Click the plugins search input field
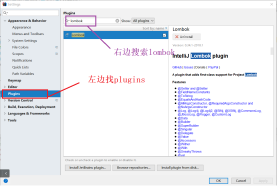This screenshot has width=277, height=186. (x=92, y=21)
